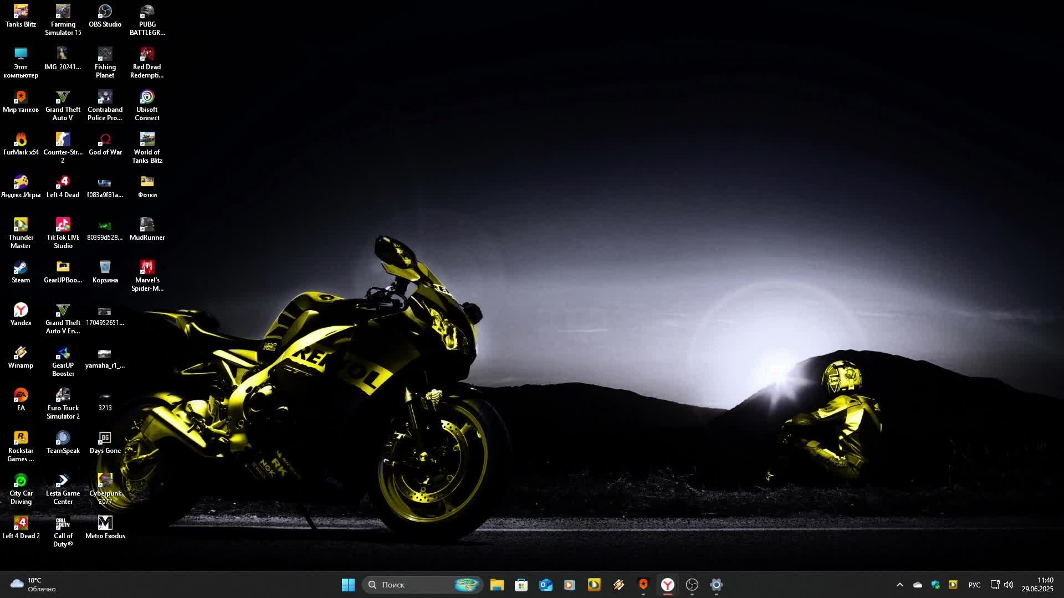Open File Explorer from the taskbar
The width and height of the screenshot is (1064, 598).
tap(497, 585)
